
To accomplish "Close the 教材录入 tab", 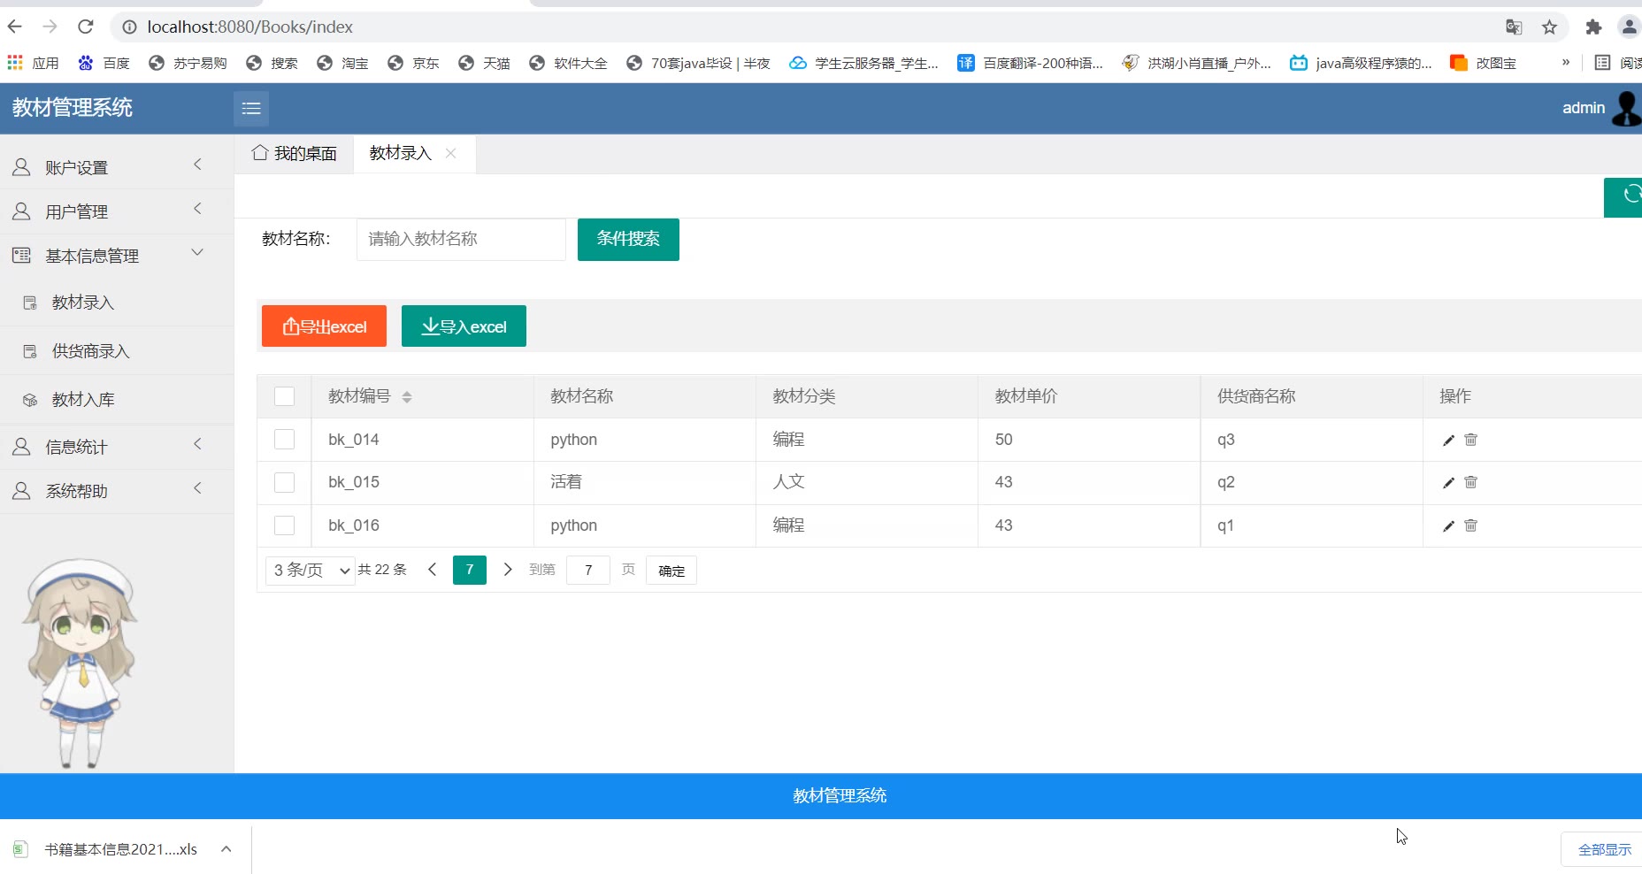I will click(451, 153).
